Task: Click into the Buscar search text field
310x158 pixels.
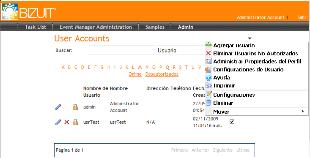Action: point(121,50)
